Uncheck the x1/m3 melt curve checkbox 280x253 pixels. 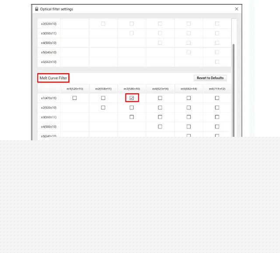click(x=132, y=98)
